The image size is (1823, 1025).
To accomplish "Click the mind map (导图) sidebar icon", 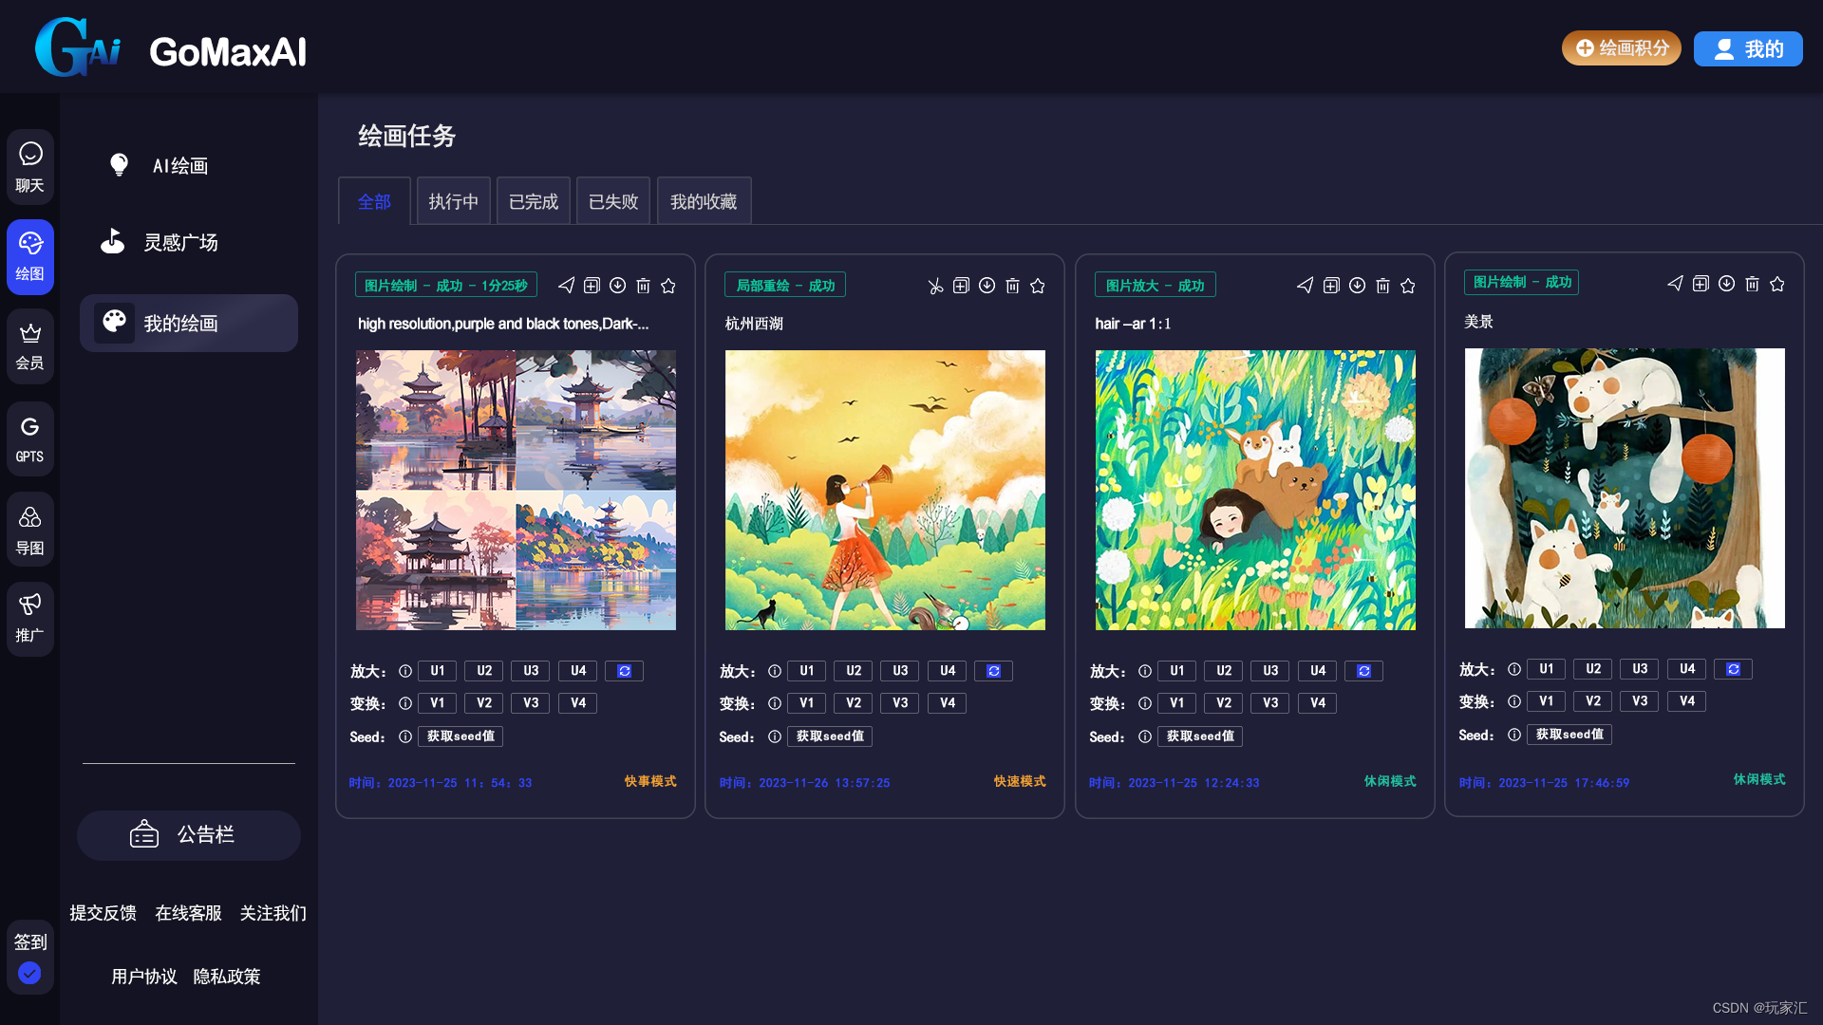I will tap(30, 529).
